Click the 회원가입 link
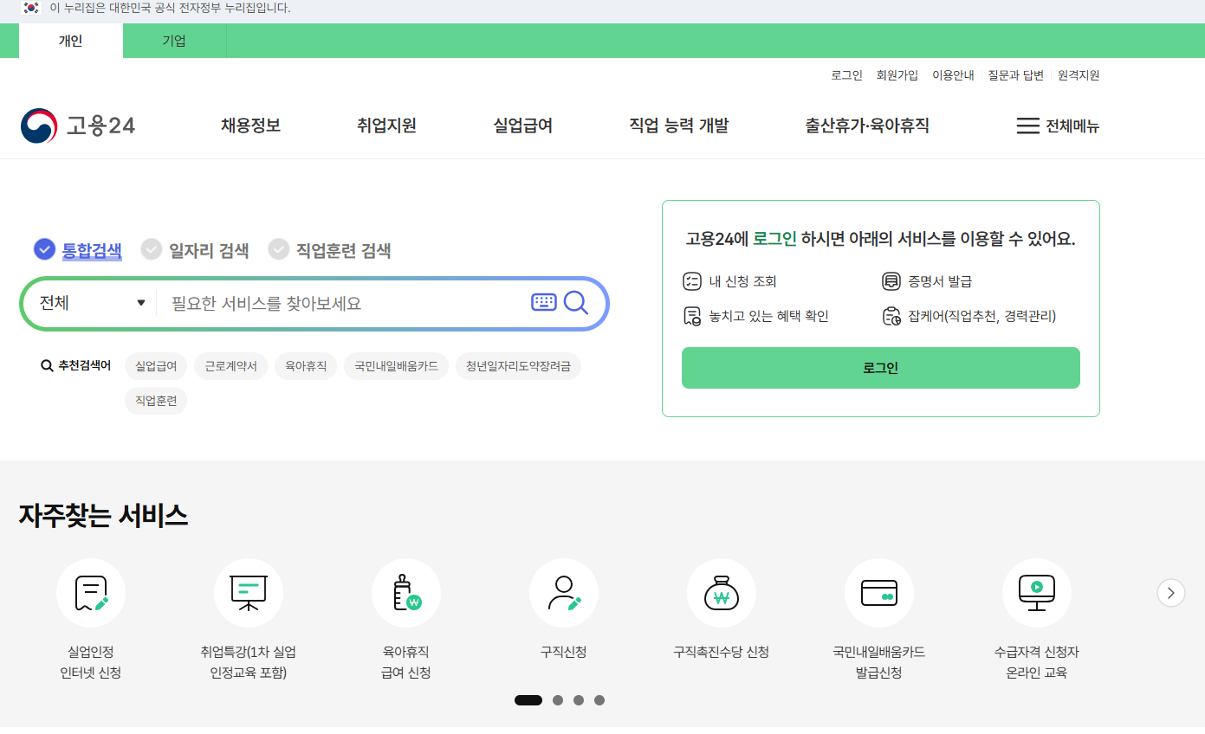The height and width of the screenshot is (734, 1205). click(x=897, y=74)
